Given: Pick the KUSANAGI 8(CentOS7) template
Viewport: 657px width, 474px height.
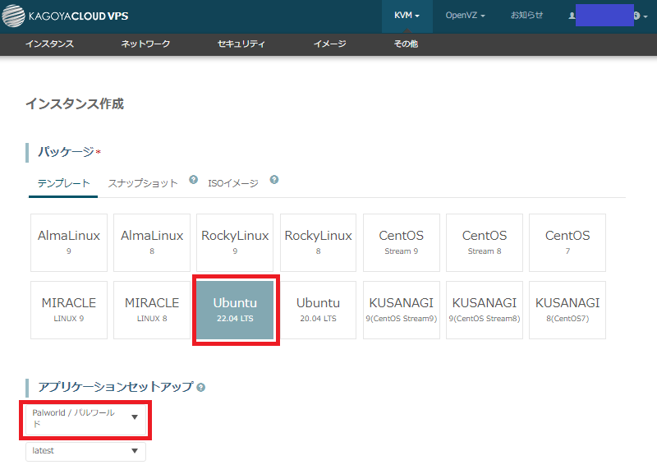Looking at the screenshot, I should 567,310.
